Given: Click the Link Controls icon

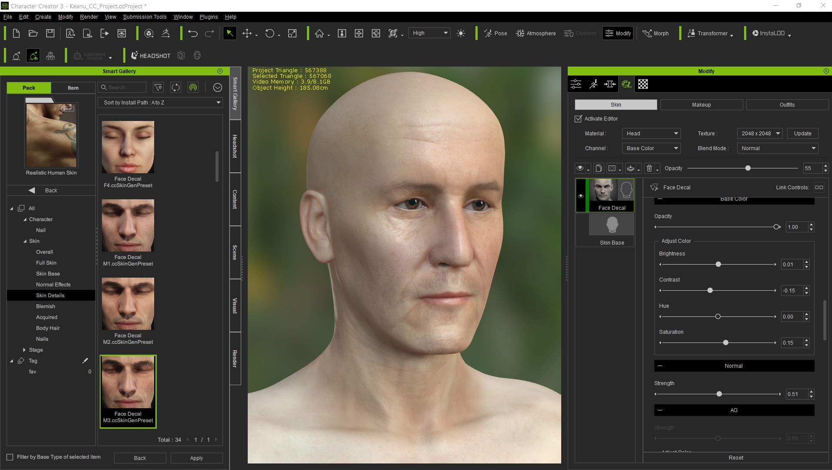Looking at the screenshot, I should click(x=819, y=188).
